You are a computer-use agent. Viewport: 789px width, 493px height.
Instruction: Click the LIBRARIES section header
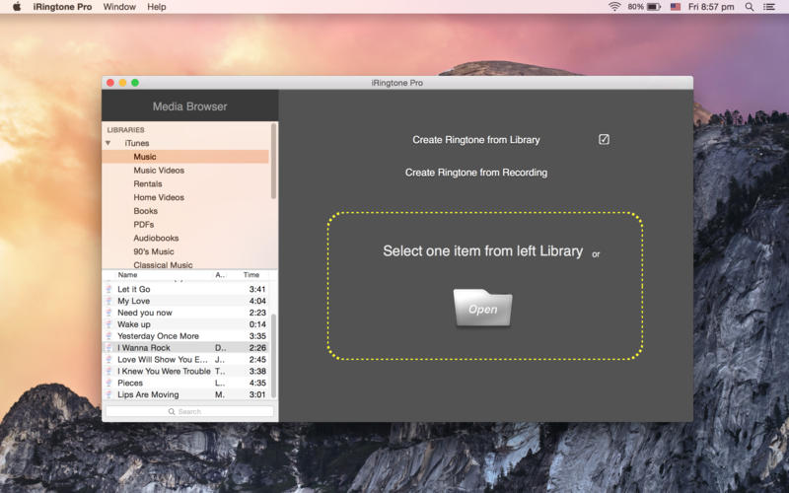click(125, 130)
